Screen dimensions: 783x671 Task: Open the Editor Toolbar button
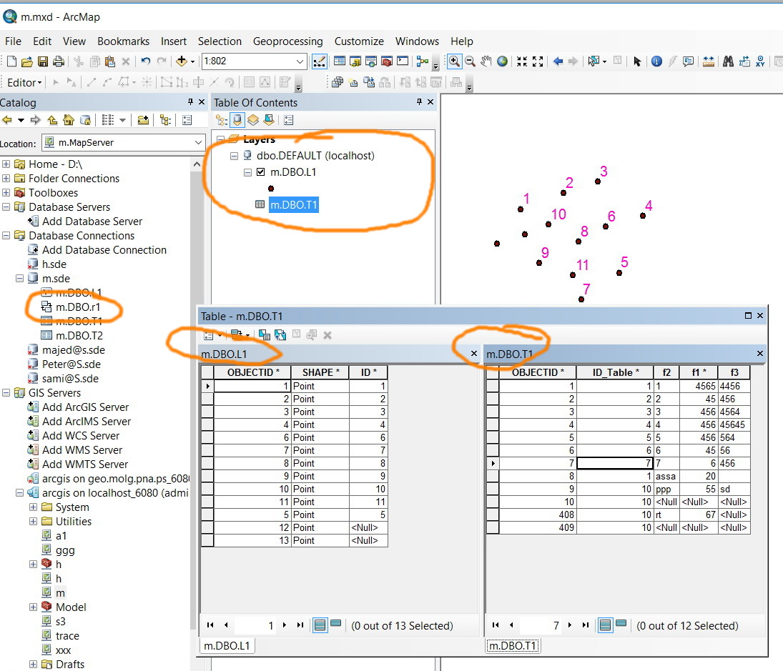click(x=319, y=61)
